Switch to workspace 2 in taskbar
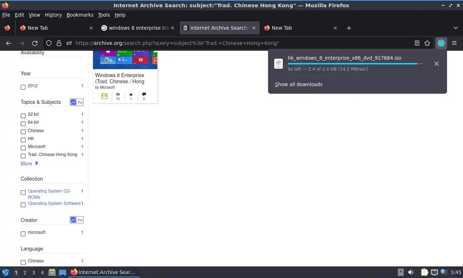The height and width of the screenshot is (278, 463). [x=25, y=272]
